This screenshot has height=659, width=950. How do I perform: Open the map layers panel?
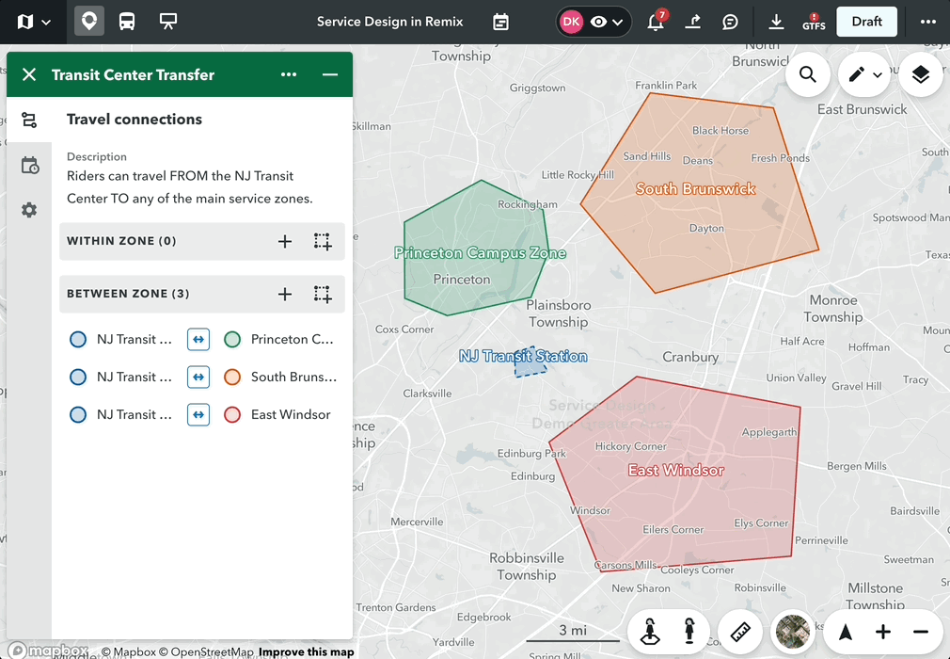click(x=920, y=75)
